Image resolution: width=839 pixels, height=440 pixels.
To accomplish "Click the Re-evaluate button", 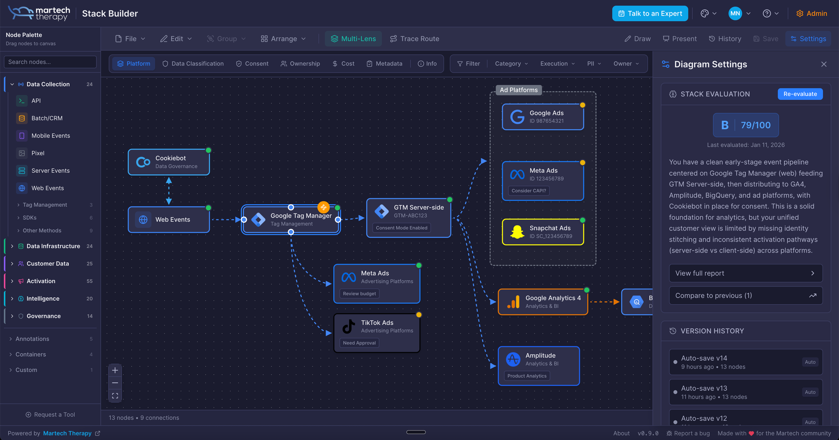I will pos(800,94).
